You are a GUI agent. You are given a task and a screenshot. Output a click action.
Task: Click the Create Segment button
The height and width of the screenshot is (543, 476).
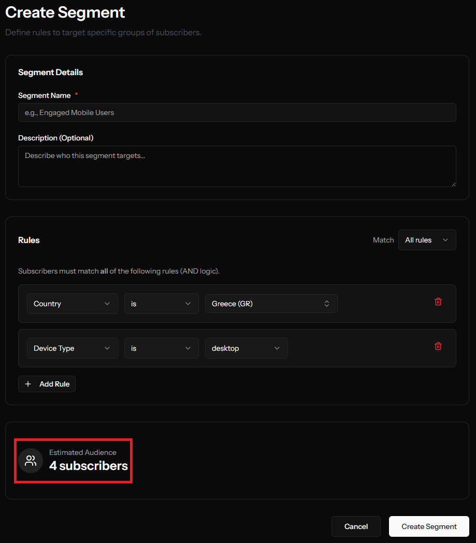(429, 526)
